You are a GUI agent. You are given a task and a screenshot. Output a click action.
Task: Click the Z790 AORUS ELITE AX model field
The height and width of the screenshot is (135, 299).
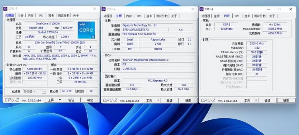145,30
